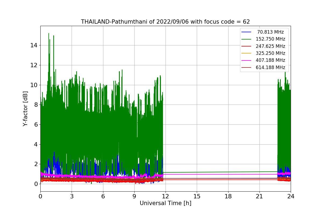Click the green legend line swatch

246,39
